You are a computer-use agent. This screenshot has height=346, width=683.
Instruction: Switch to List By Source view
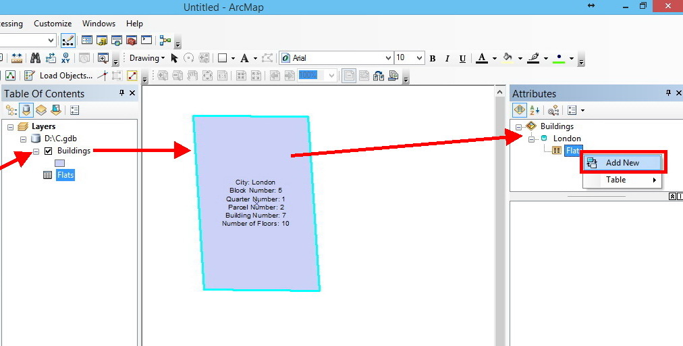coord(26,110)
